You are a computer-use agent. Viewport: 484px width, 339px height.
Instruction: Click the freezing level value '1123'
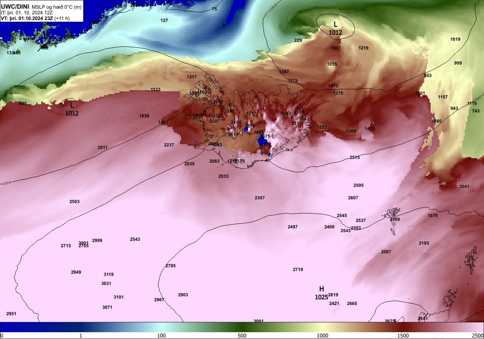pyautogui.click(x=155, y=89)
